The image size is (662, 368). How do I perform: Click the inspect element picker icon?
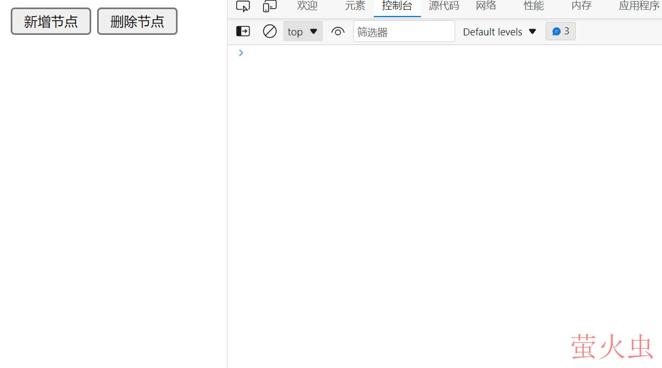pos(243,6)
